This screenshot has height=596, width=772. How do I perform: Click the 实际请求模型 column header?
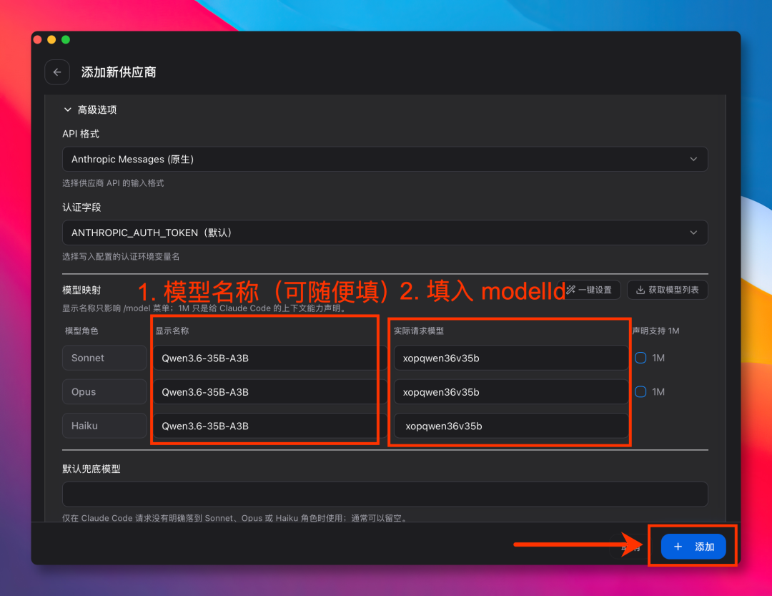coord(419,331)
